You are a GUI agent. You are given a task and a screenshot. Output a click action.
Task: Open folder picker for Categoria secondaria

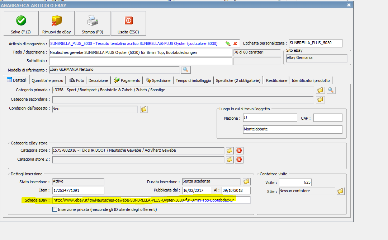click(320, 100)
